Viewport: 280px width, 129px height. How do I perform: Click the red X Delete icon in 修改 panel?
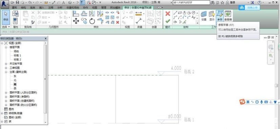(x=118, y=22)
